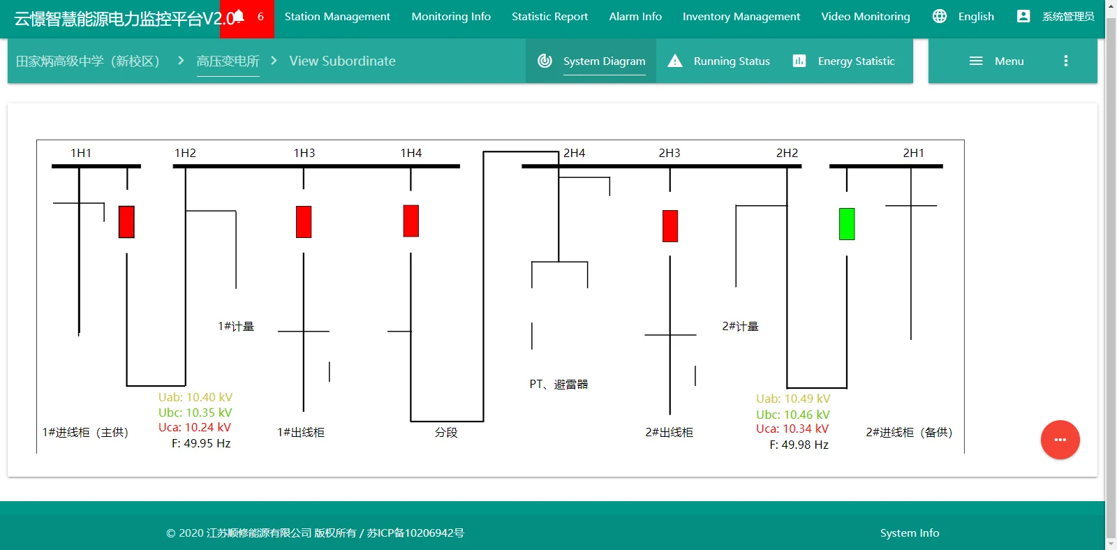The height and width of the screenshot is (550, 1117).
Task: Click the 分段 section label
Action: [x=446, y=432]
